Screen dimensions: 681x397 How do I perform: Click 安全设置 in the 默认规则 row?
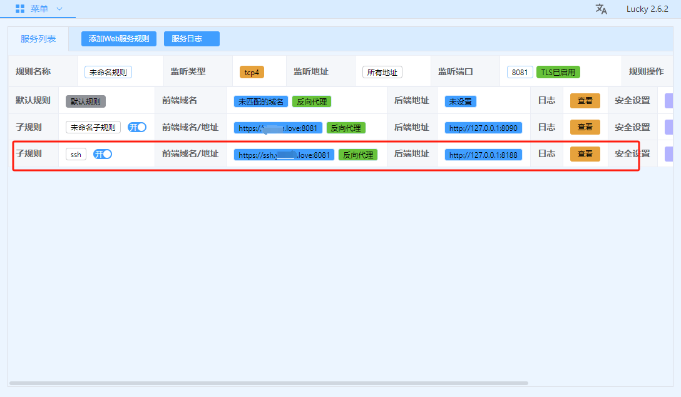[x=632, y=100]
